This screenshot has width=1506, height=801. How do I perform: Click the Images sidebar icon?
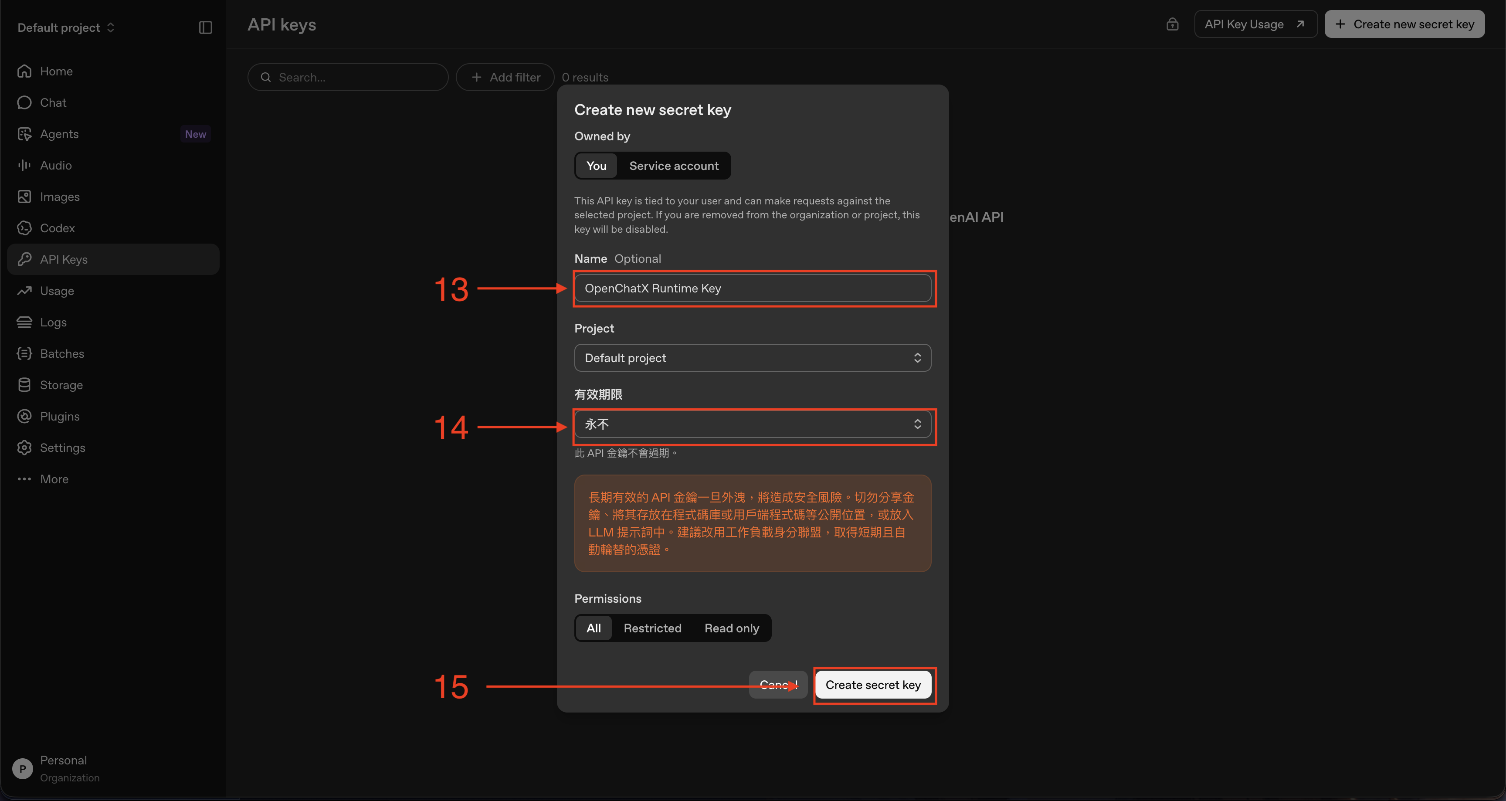pyautogui.click(x=24, y=197)
